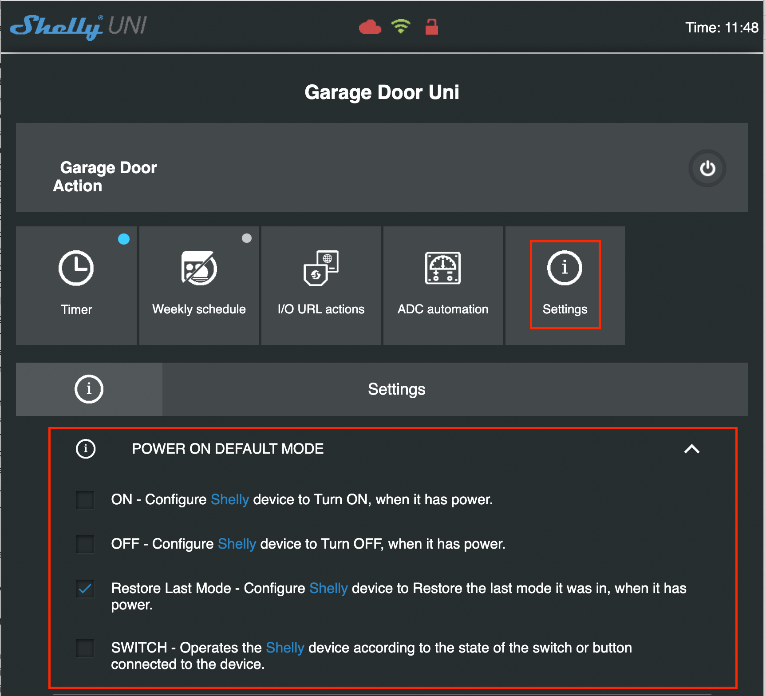Open the Weekly schedule icon
This screenshot has width=766, height=696.
coord(199,268)
